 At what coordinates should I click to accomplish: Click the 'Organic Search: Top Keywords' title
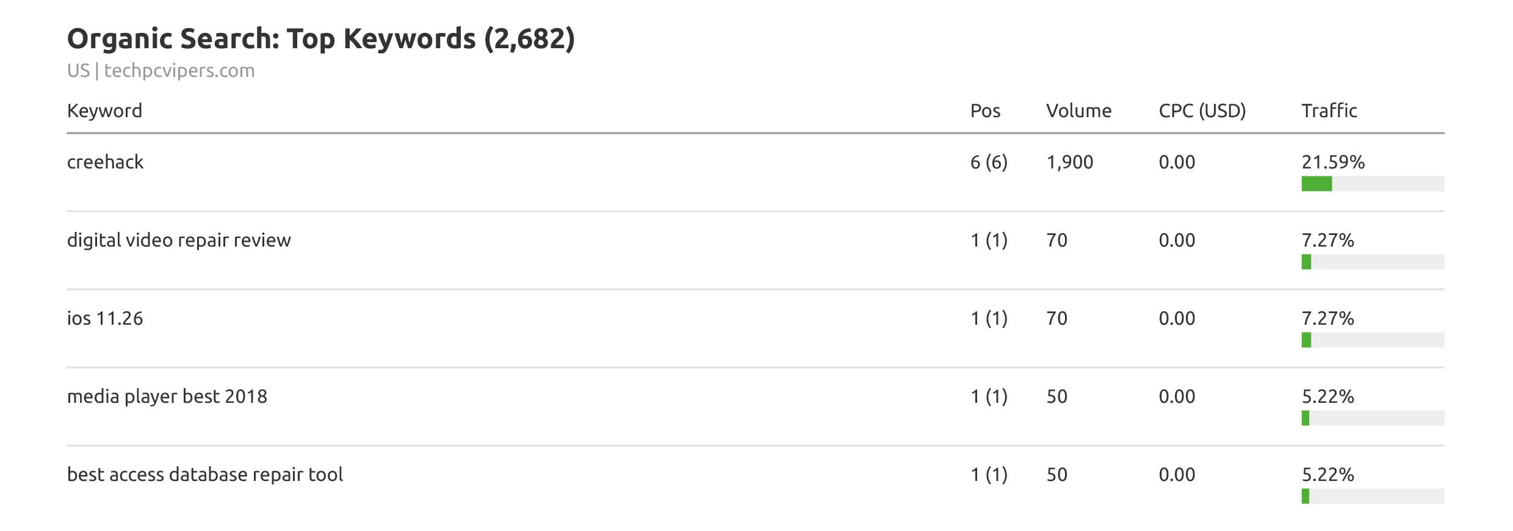[x=320, y=39]
